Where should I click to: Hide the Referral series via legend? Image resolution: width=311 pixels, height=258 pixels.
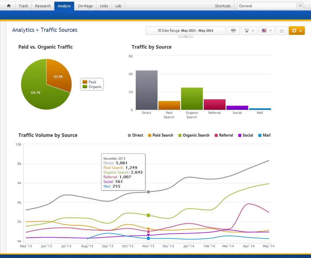pos(224,135)
